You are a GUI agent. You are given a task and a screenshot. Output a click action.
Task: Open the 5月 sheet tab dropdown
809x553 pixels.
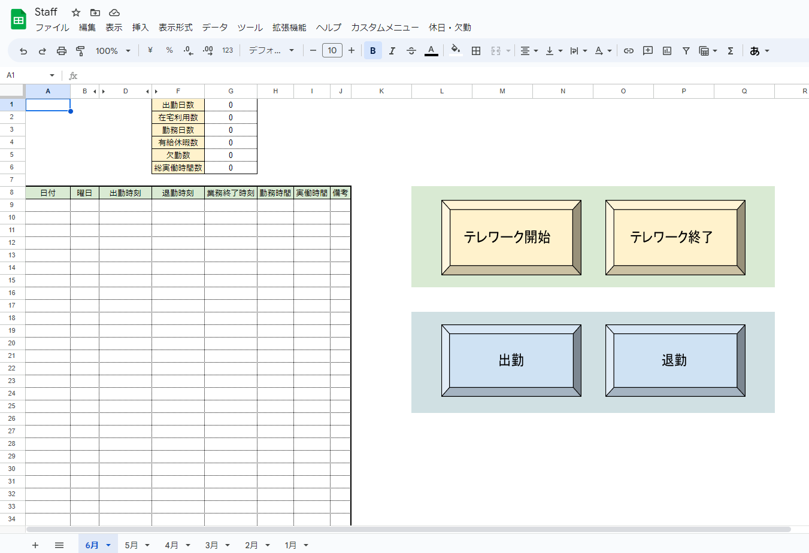(147, 545)
